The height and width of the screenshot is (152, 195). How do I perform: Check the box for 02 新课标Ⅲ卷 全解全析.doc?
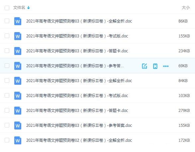(7, 140)
